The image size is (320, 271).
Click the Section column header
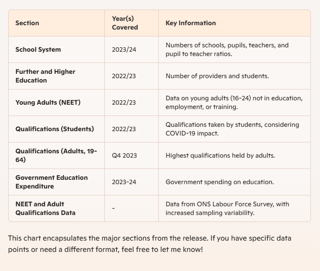[x=27, y=23]
